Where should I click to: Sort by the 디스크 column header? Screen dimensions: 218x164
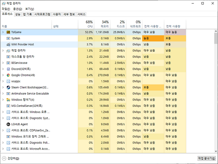click(x=118, y=24)
